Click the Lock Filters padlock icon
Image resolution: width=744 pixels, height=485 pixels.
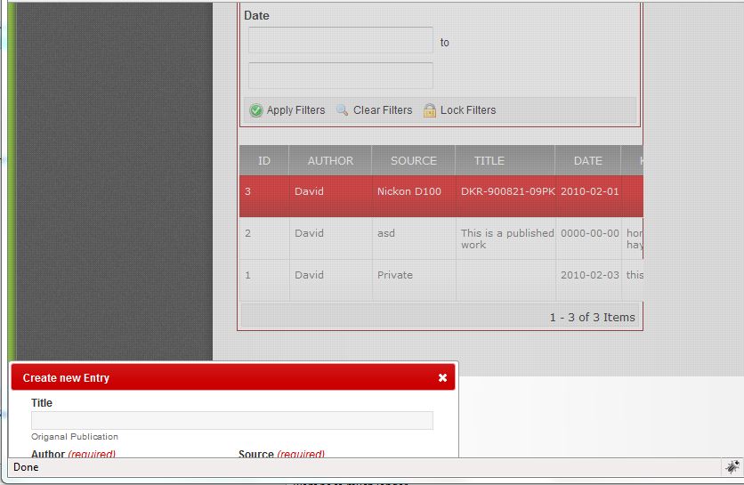tap(430, 110)
